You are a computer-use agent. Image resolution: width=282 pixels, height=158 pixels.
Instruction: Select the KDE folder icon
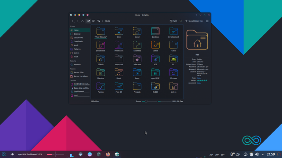point(155,59)
